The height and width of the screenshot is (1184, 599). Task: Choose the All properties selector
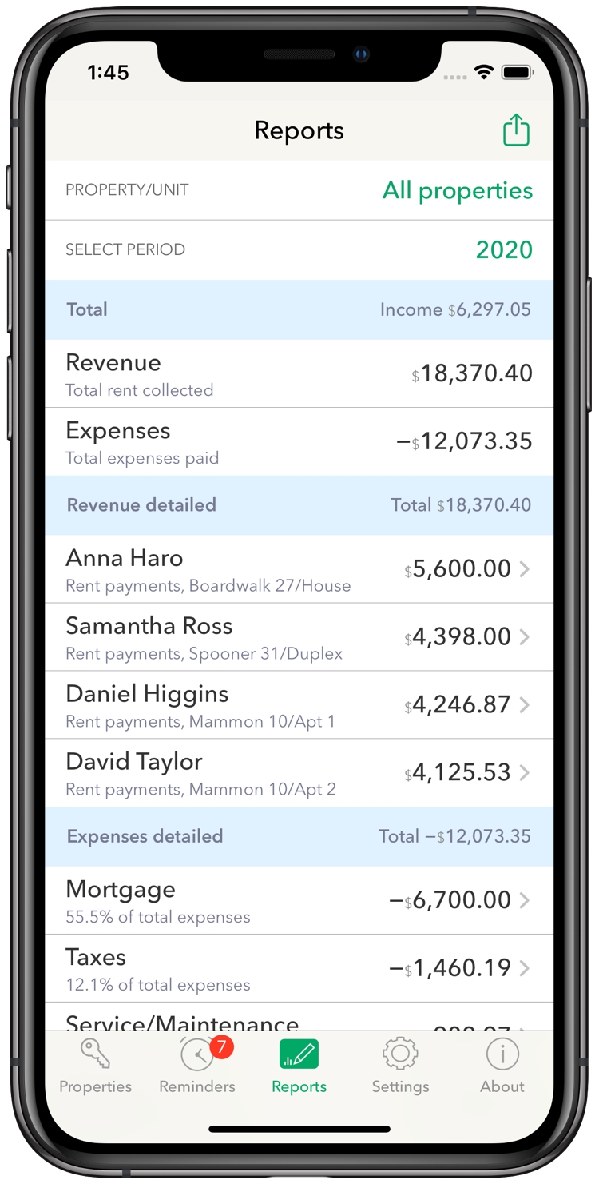[x=458, y=190]
